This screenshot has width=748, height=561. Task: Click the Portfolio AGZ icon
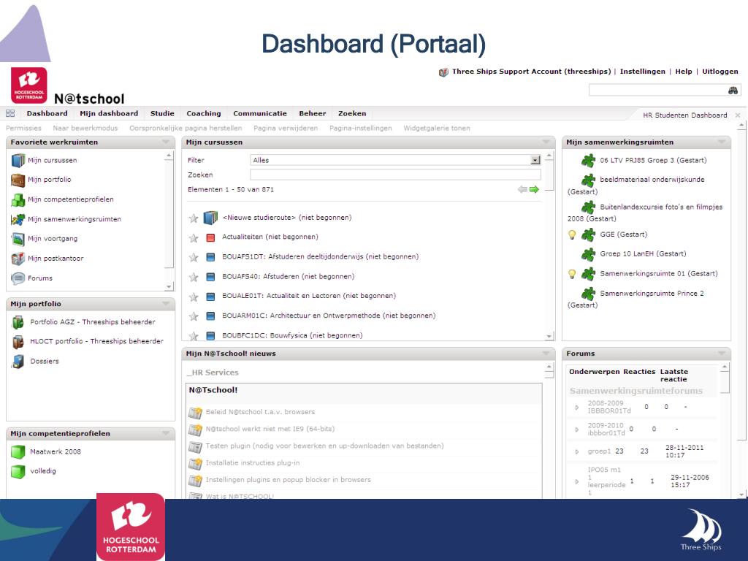18,322
